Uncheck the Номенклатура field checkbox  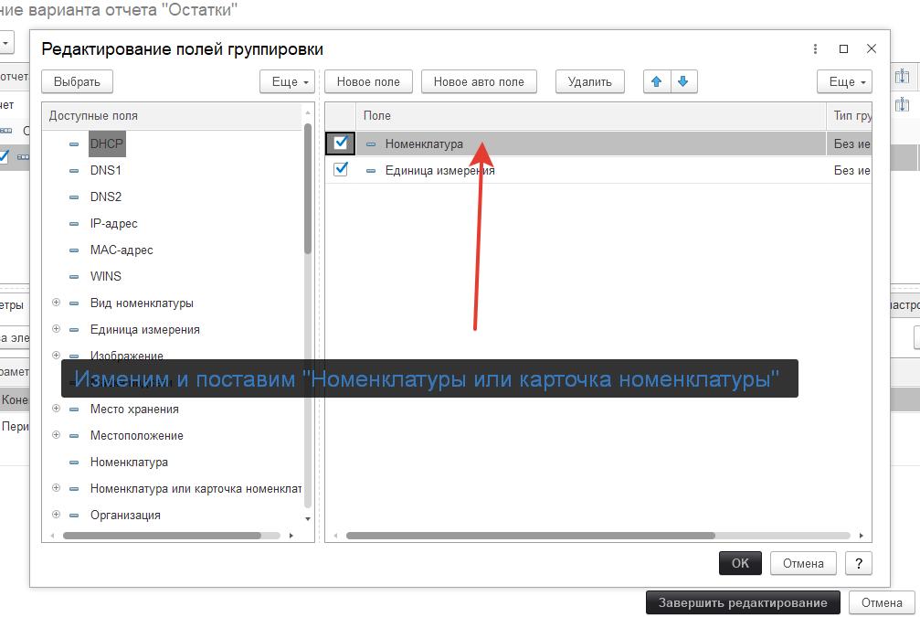(341, 144)
